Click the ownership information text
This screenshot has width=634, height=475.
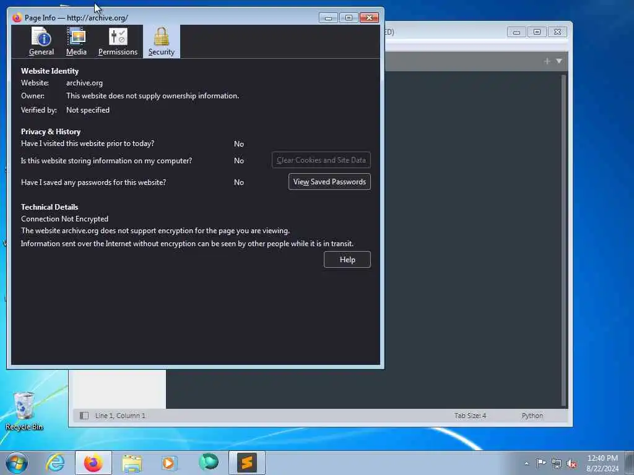152,96
